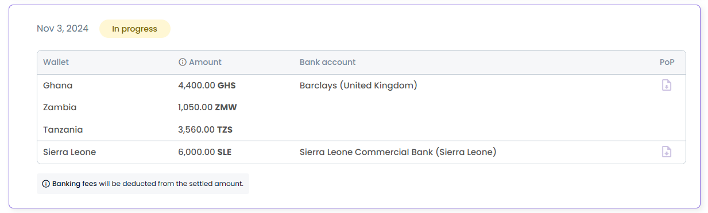Click the 3,560.00 TZS amount
This screenshot has width=708, height=213.
206,130
